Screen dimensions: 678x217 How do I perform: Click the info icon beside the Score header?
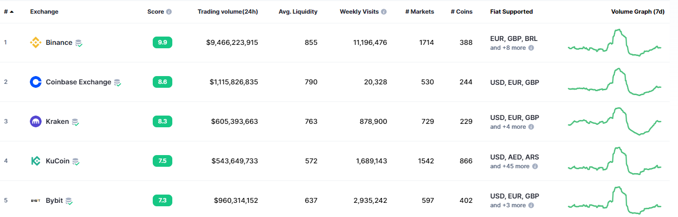[x=169, y=12]
